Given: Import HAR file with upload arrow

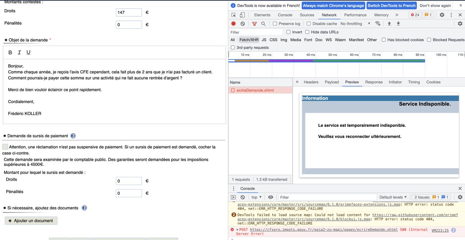Looking at the screenshot, I should coord(389,24).
